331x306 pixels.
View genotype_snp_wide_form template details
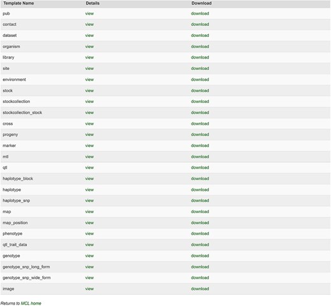tap(89, 278)
